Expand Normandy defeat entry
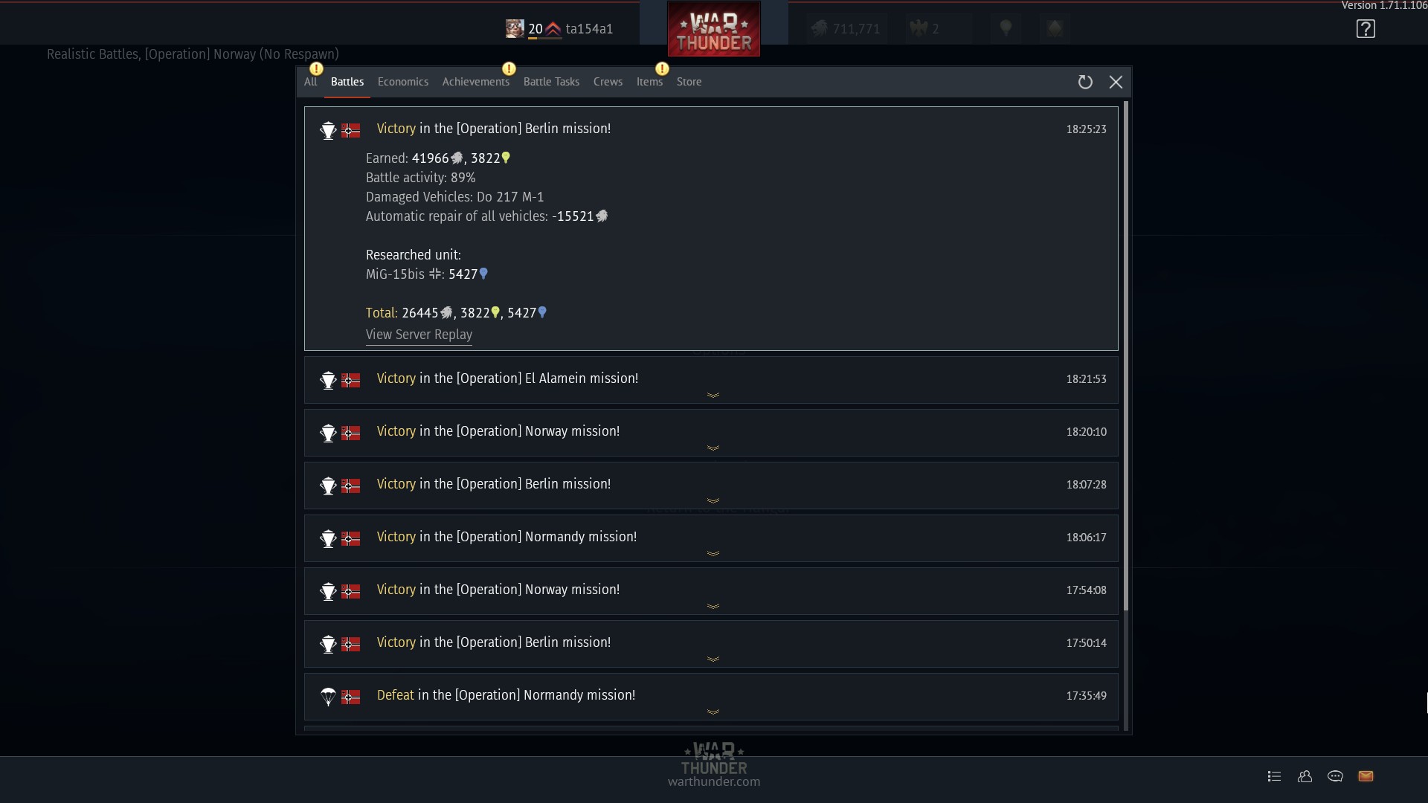Image resolution: width=1428 pixels, height=803 pixels. click(711, 697)
